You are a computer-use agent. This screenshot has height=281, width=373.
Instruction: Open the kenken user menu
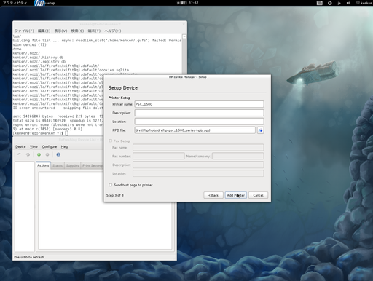(x=364, y=3)
